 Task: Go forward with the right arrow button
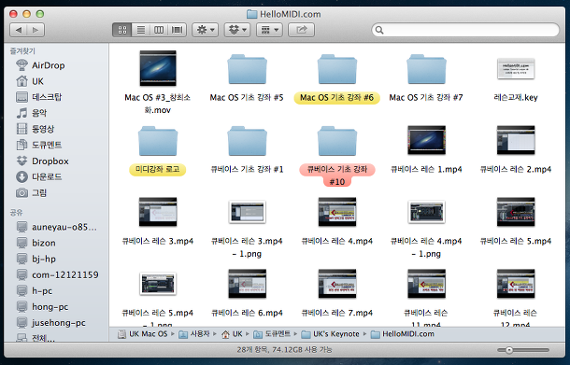(x=36, y=30)
